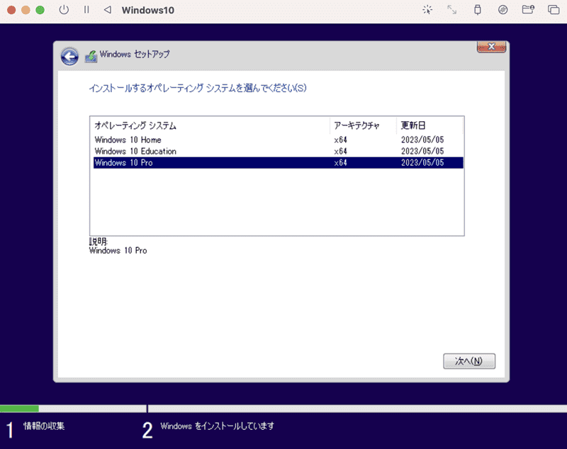Screen dimensions: 567x449
Task: Click the アーキテクチャ column header
Action: [x=363, y=125]
